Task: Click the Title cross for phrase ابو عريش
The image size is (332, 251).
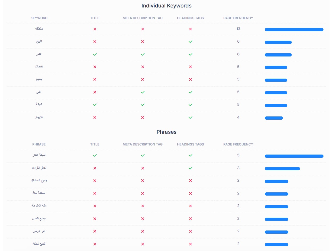Action: pos(95,231)
